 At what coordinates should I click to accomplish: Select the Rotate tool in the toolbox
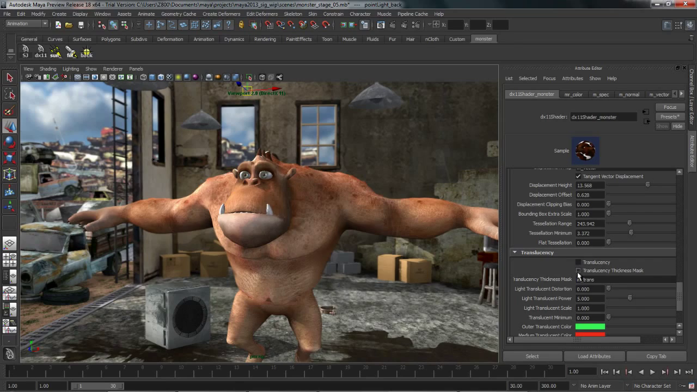click(x=9, y=143)
